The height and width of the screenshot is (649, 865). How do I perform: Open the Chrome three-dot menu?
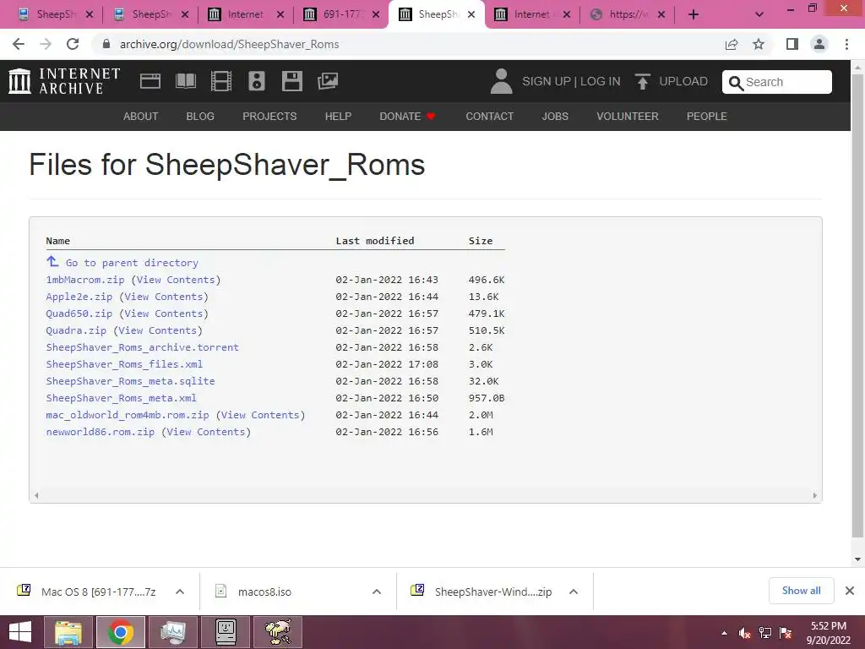(846, 44)
